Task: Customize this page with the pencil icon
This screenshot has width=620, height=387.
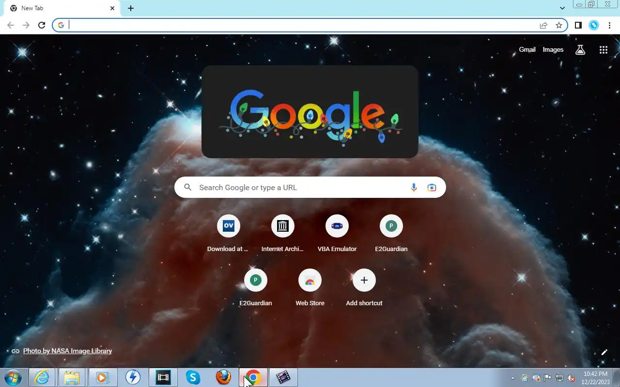Action: [x=604, y=352]
